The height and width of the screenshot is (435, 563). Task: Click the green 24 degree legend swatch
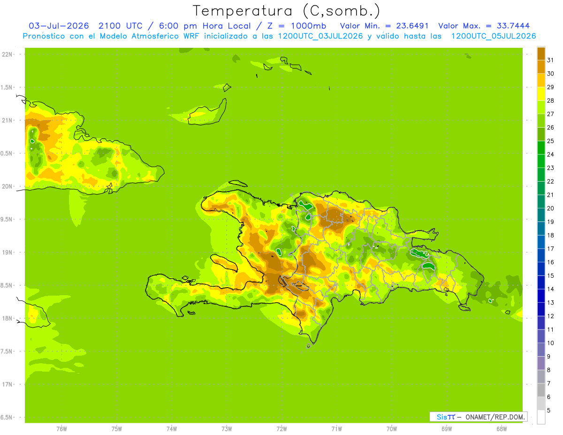541,148
